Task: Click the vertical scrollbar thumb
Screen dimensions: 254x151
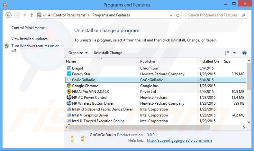Action: pos(249,76)
